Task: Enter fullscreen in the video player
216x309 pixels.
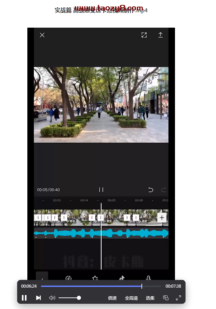Action: [178, 298]
